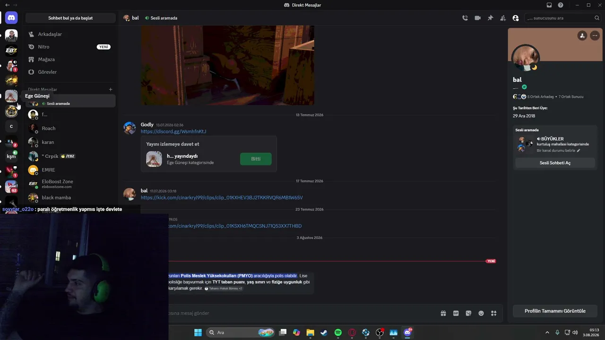Click 'Sohbet bul ya da başlat' search button
The height and width of the screenshot is (340, 605).
click(x=70, y=18)
